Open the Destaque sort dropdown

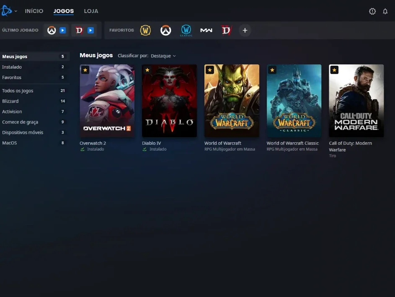tap(163, 56)
